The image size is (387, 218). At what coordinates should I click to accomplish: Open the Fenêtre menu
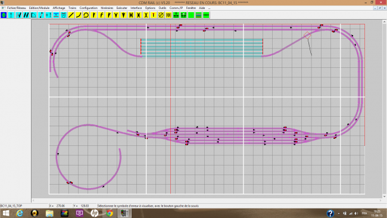[x=191, y=8]
